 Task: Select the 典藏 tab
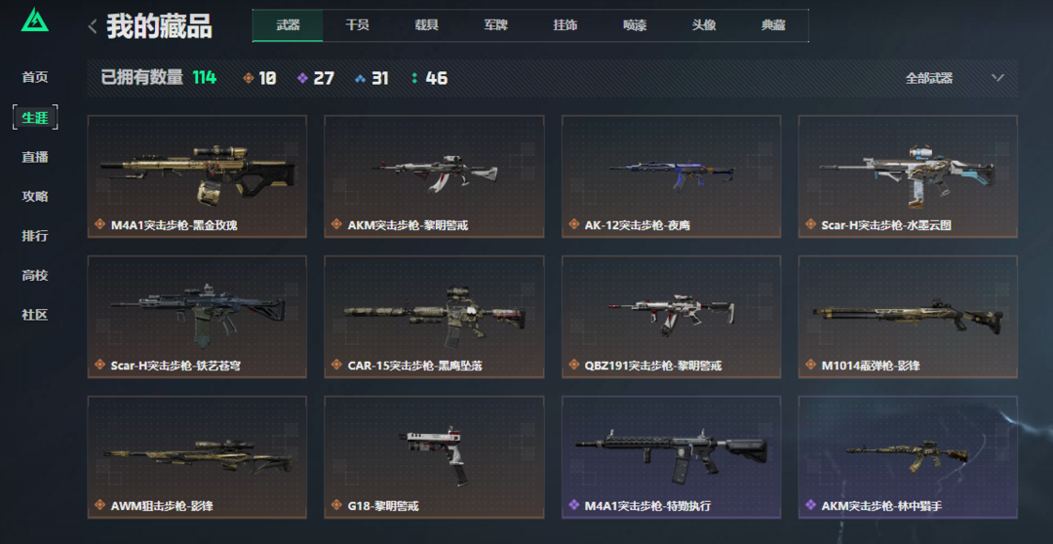coord(773,25)
